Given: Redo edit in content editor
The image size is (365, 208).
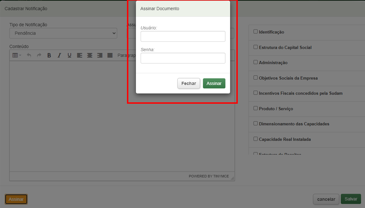Looking at the screenshot, I should [x=39, y=55].
